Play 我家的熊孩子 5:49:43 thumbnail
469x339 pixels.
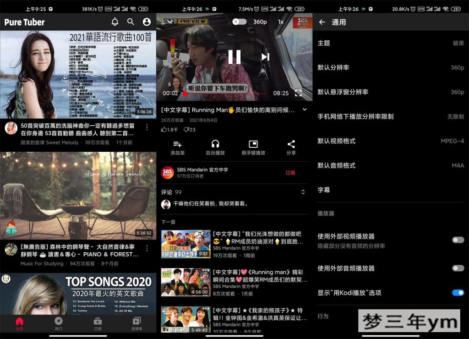point(186,320)
